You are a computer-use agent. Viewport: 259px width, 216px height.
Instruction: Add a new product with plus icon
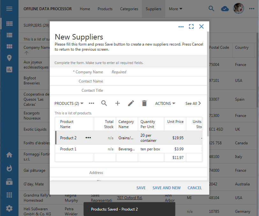(x=117, y=103)
